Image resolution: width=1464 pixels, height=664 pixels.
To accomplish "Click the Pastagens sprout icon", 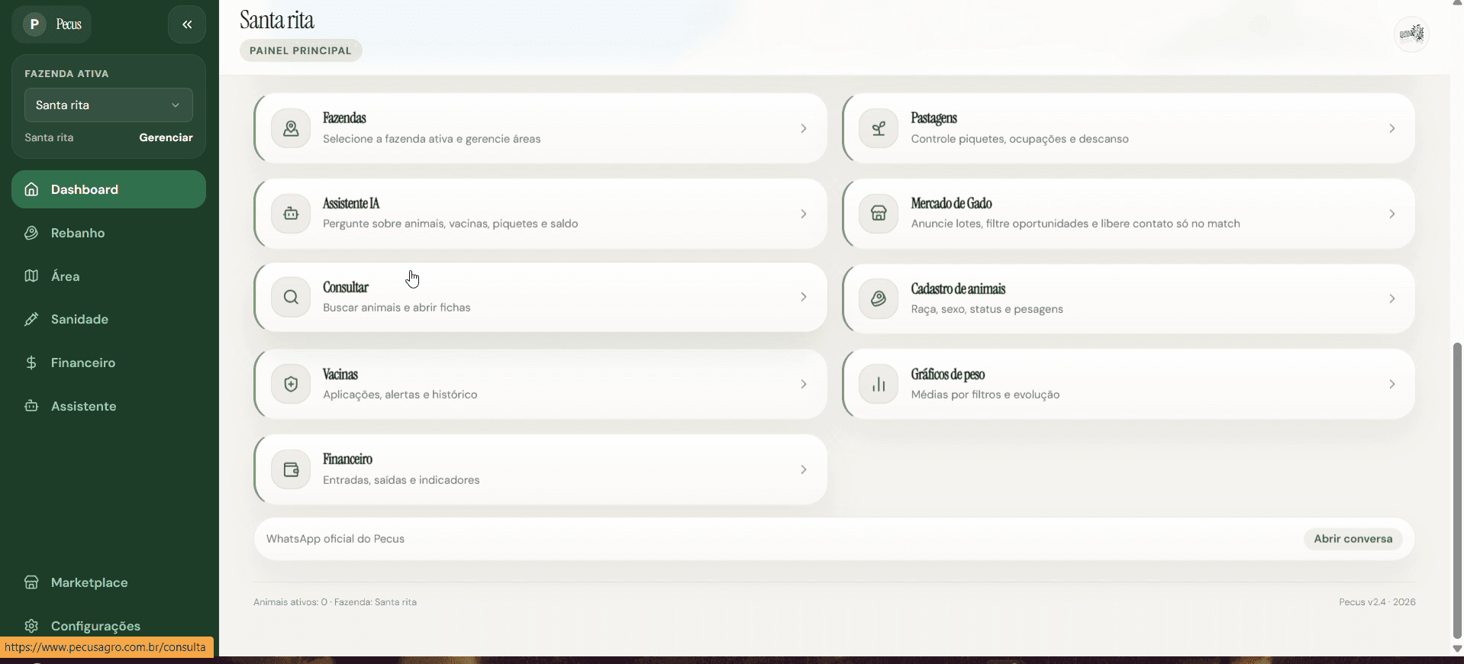I will (x=879, y=128).
